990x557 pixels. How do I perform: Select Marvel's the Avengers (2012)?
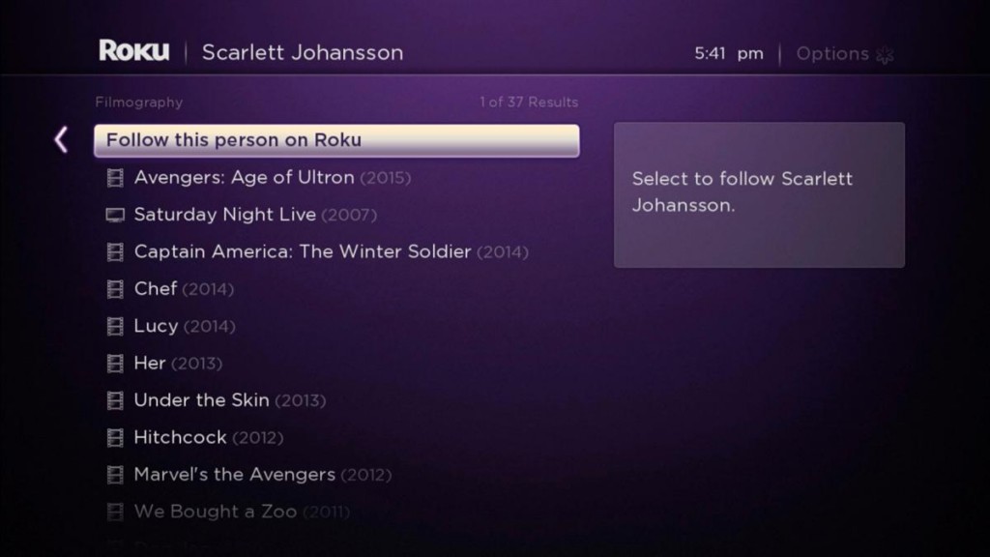[262, 475]
